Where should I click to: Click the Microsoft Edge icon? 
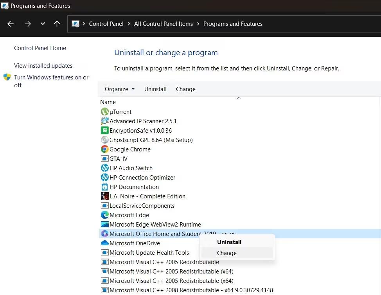click(x=104, y=215)
